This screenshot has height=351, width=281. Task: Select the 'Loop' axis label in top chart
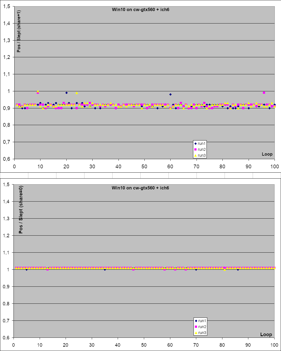point(267,154)
